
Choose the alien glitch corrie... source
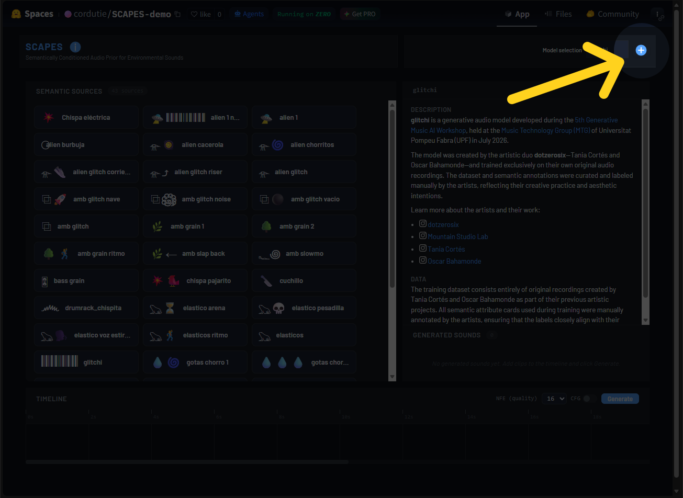pyautogui.click(x=86, y=172)
